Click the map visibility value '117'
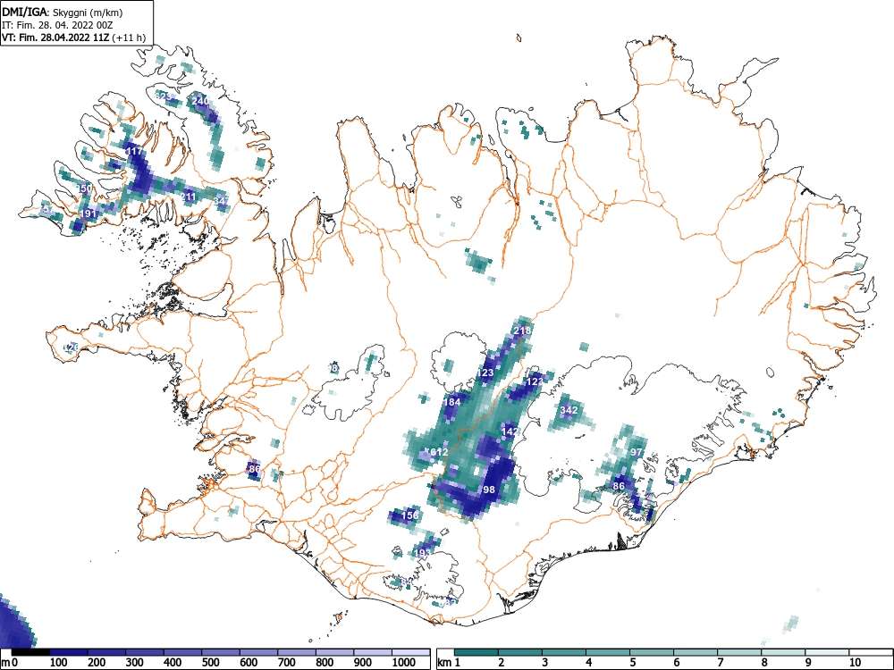 pos(134,151)
